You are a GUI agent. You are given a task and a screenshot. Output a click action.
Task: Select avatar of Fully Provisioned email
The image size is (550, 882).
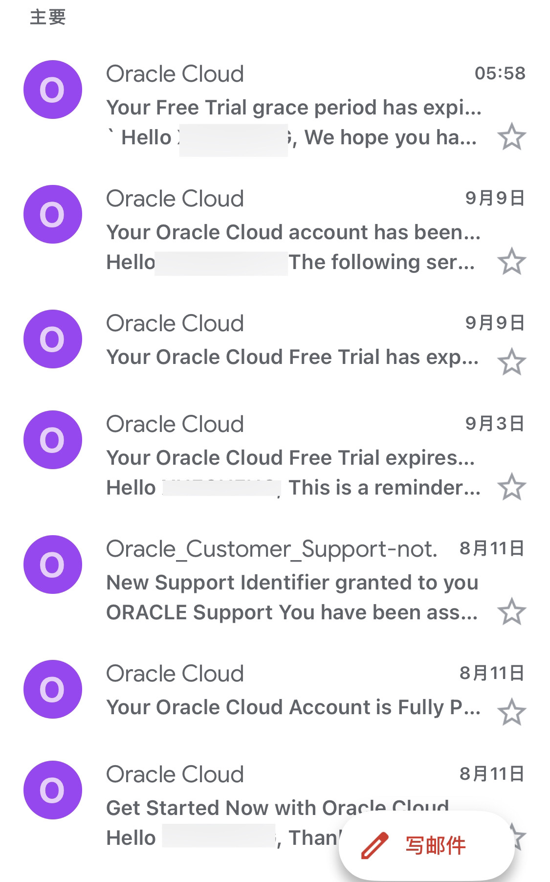pyautogui.click(x=52, y=689)
